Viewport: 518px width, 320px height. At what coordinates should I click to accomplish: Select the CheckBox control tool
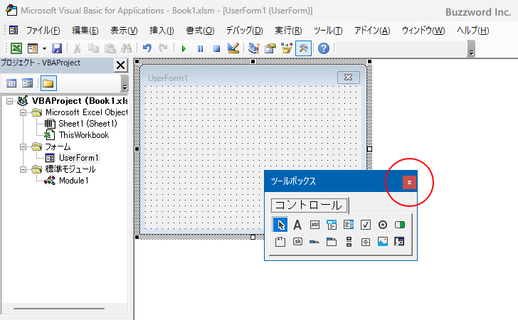[x=366, y=225]
